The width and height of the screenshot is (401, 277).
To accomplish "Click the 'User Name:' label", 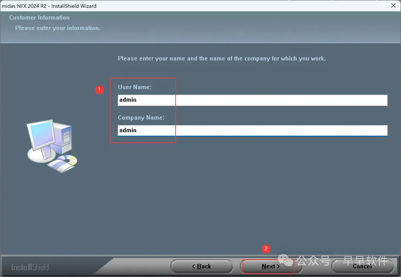I will pyautogui.click(x=134, y=87).
